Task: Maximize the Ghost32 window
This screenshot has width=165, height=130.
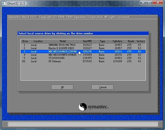Action: 149,2
